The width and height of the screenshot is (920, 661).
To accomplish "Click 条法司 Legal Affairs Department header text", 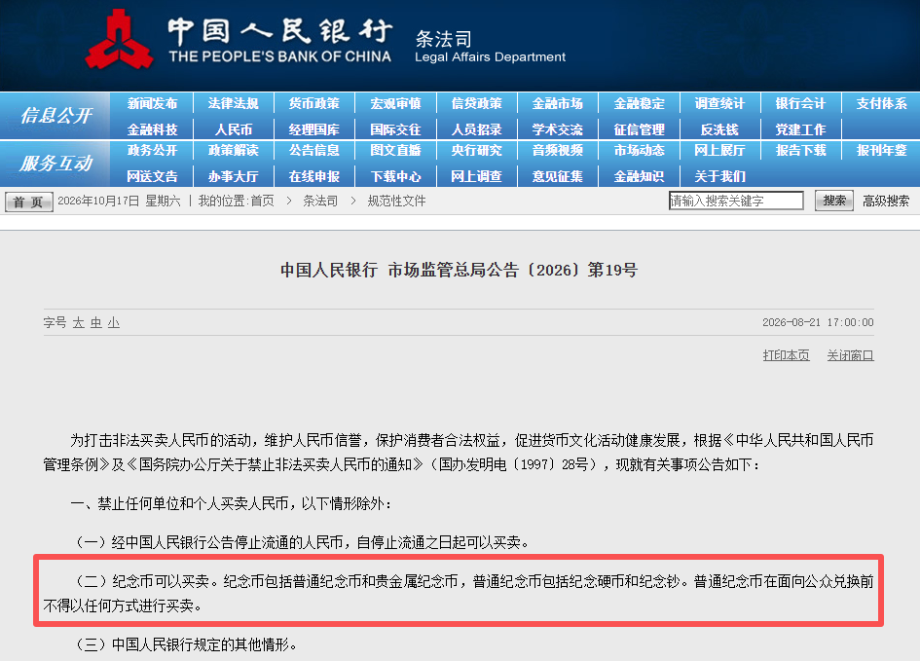I will click(x=490, y=47).
